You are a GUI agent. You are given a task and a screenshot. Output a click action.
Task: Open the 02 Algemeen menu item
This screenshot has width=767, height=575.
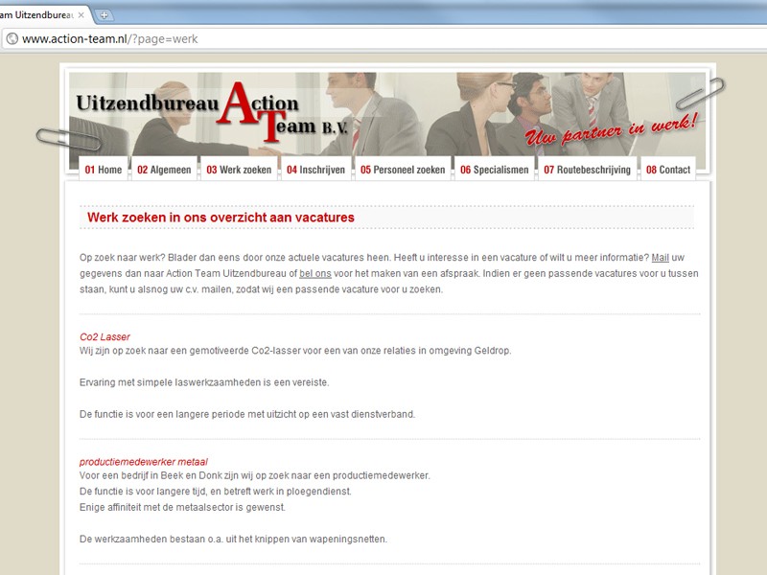(164, 170)
